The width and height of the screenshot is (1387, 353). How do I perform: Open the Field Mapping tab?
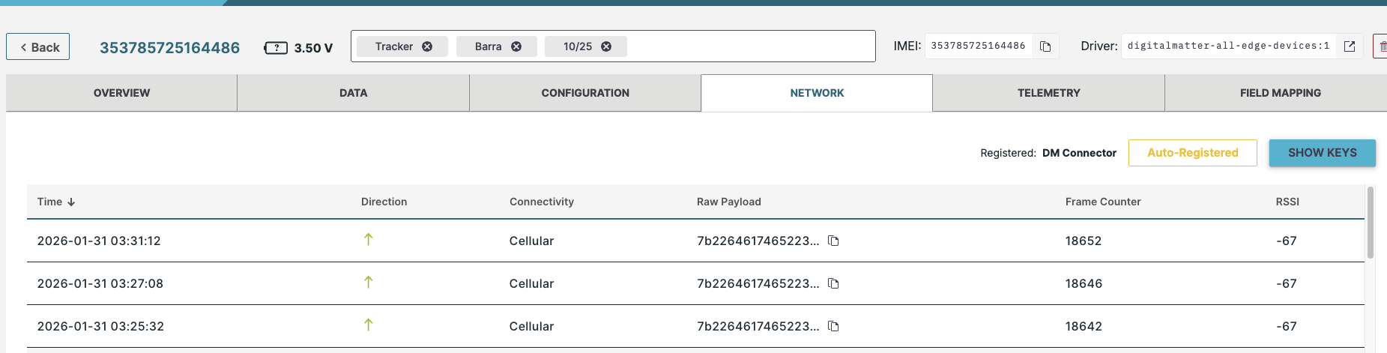tap(1280, 93)
